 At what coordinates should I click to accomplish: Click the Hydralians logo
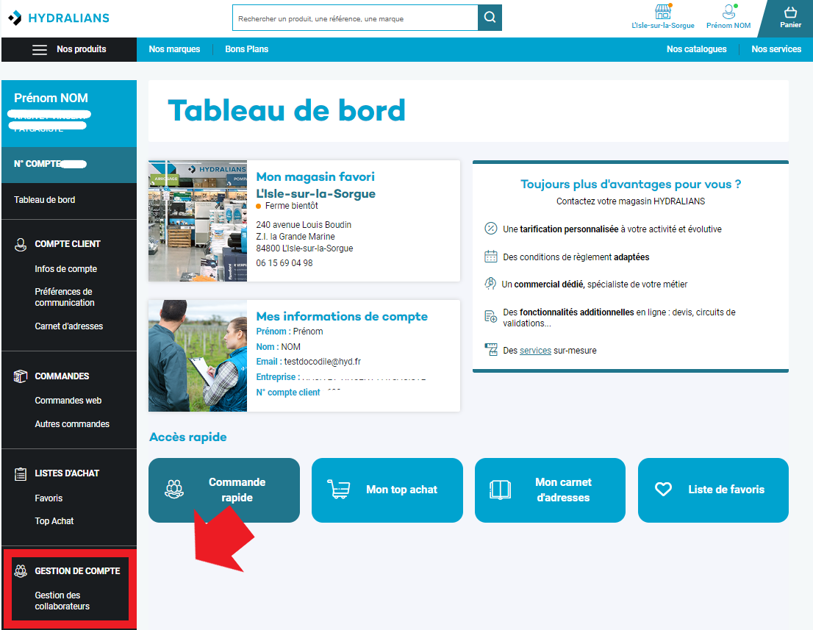59,18
